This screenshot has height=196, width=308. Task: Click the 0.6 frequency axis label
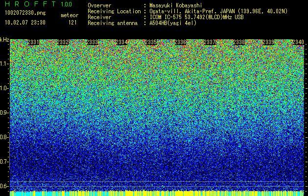point(4,186)
